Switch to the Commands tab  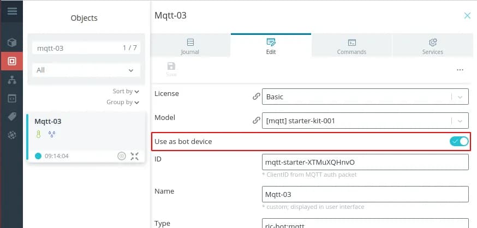[351, 46]
